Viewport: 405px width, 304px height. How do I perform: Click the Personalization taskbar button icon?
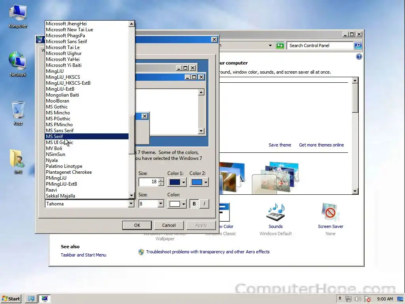pos(45,299)
